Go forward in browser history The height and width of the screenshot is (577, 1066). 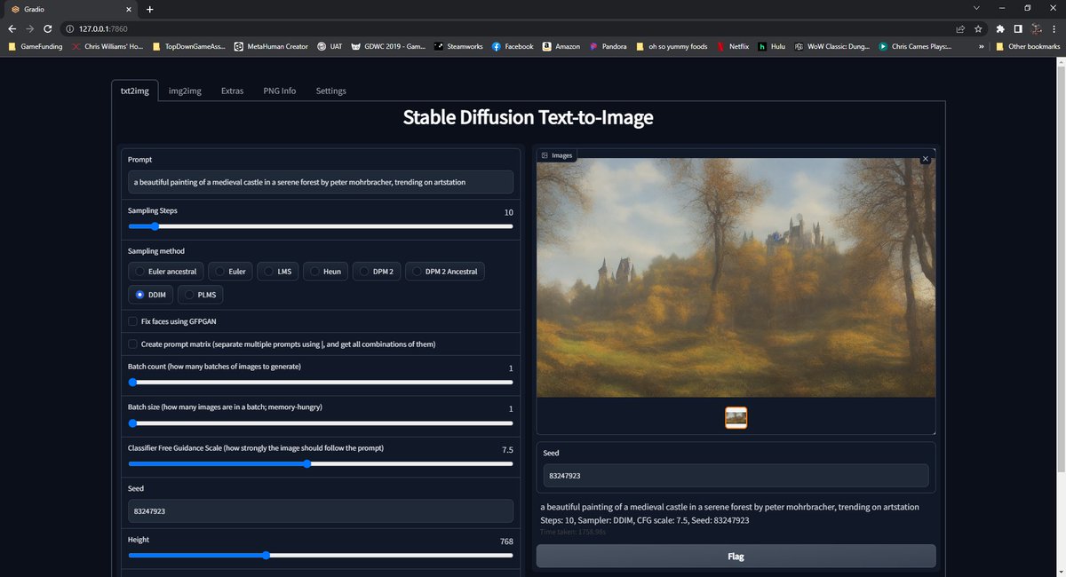click(x=30, y=28)
